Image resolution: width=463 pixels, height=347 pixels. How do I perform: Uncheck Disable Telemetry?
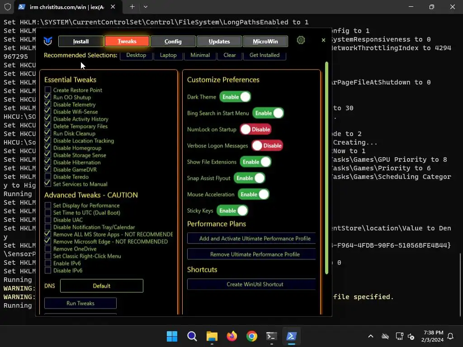(x=48, y=104)
